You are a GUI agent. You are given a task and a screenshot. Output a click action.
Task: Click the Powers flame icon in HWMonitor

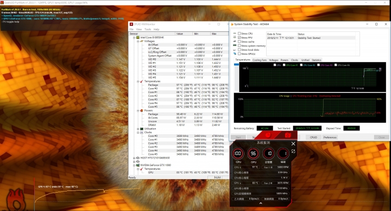tap(142, 110)
